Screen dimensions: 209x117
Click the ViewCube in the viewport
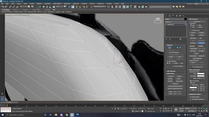158,20
